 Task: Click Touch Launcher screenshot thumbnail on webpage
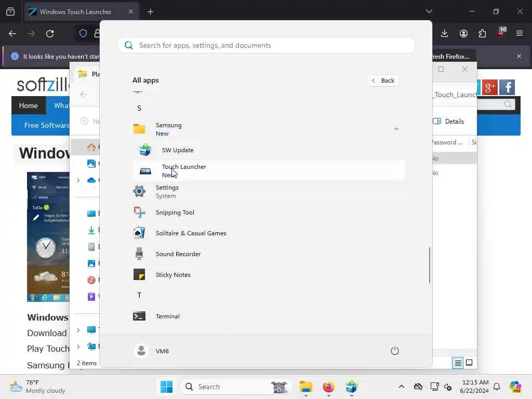point(48,237)
